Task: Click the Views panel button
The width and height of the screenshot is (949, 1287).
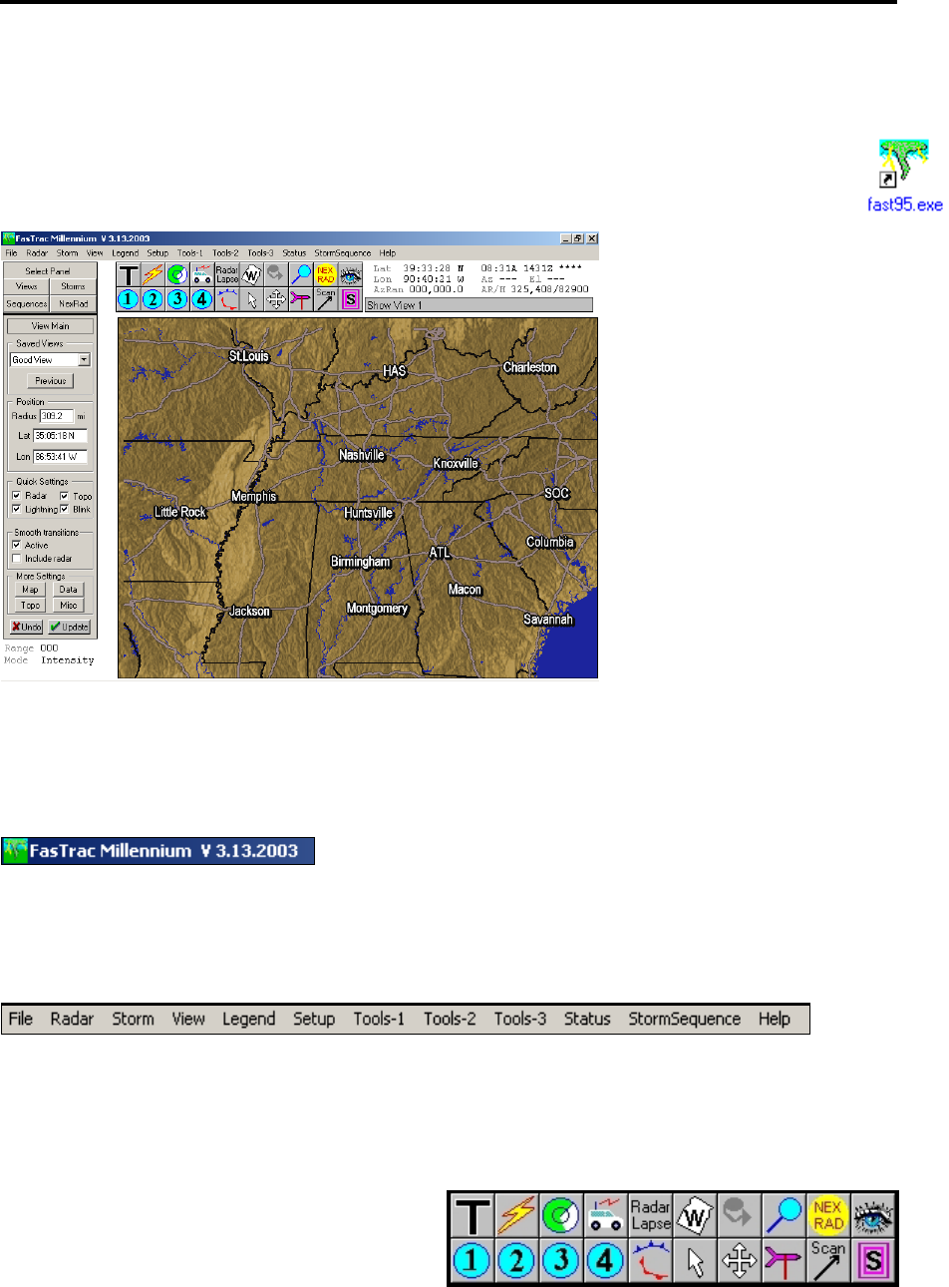Action: 27,286
